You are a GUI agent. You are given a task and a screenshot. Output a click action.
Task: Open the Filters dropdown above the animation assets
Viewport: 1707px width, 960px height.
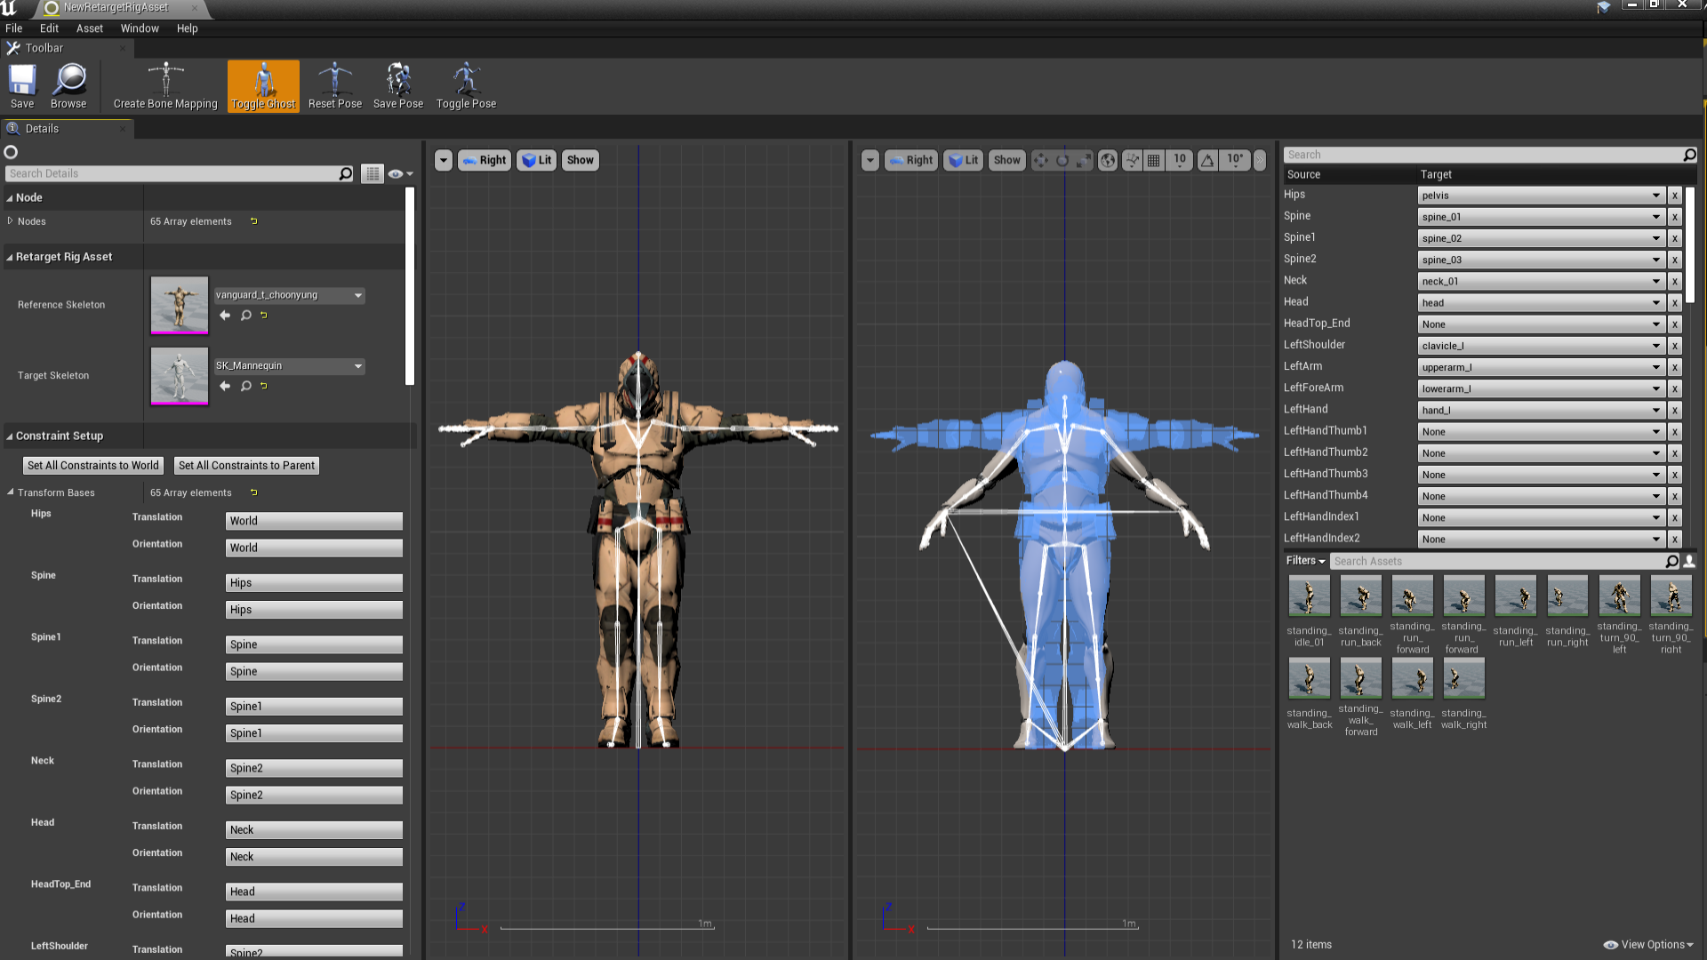tap(1304, 561)
